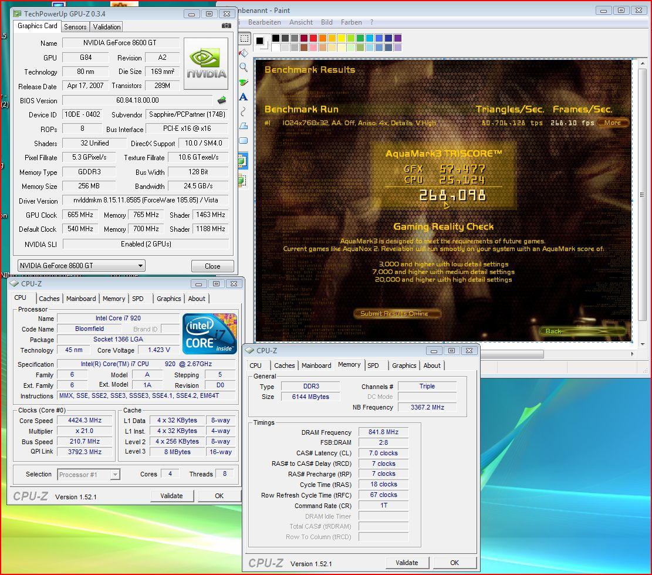The image size is (652, 575).
Task: Click the Intel Core i7 logo
Action: click(x=210, y=333)
